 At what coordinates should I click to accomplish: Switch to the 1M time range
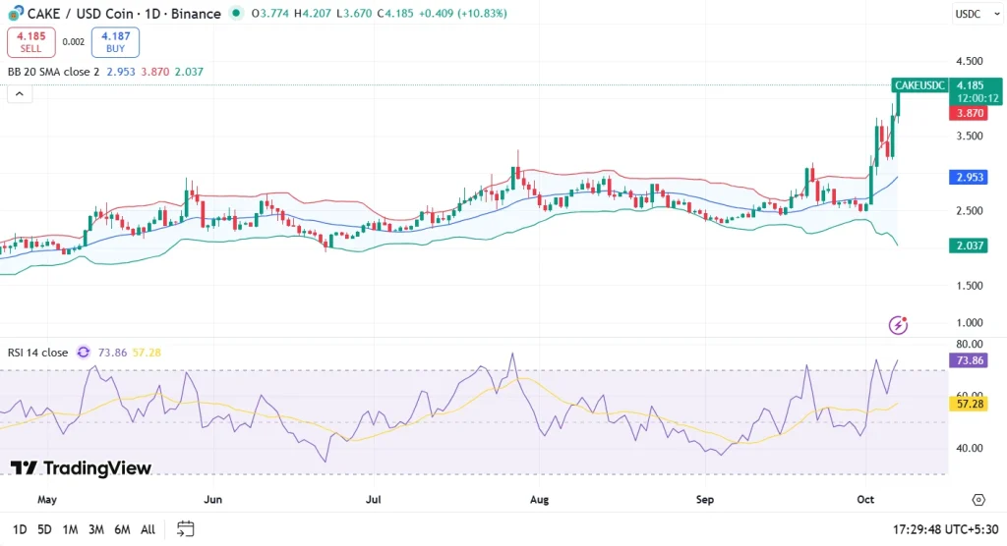click(x=70, y=529)
